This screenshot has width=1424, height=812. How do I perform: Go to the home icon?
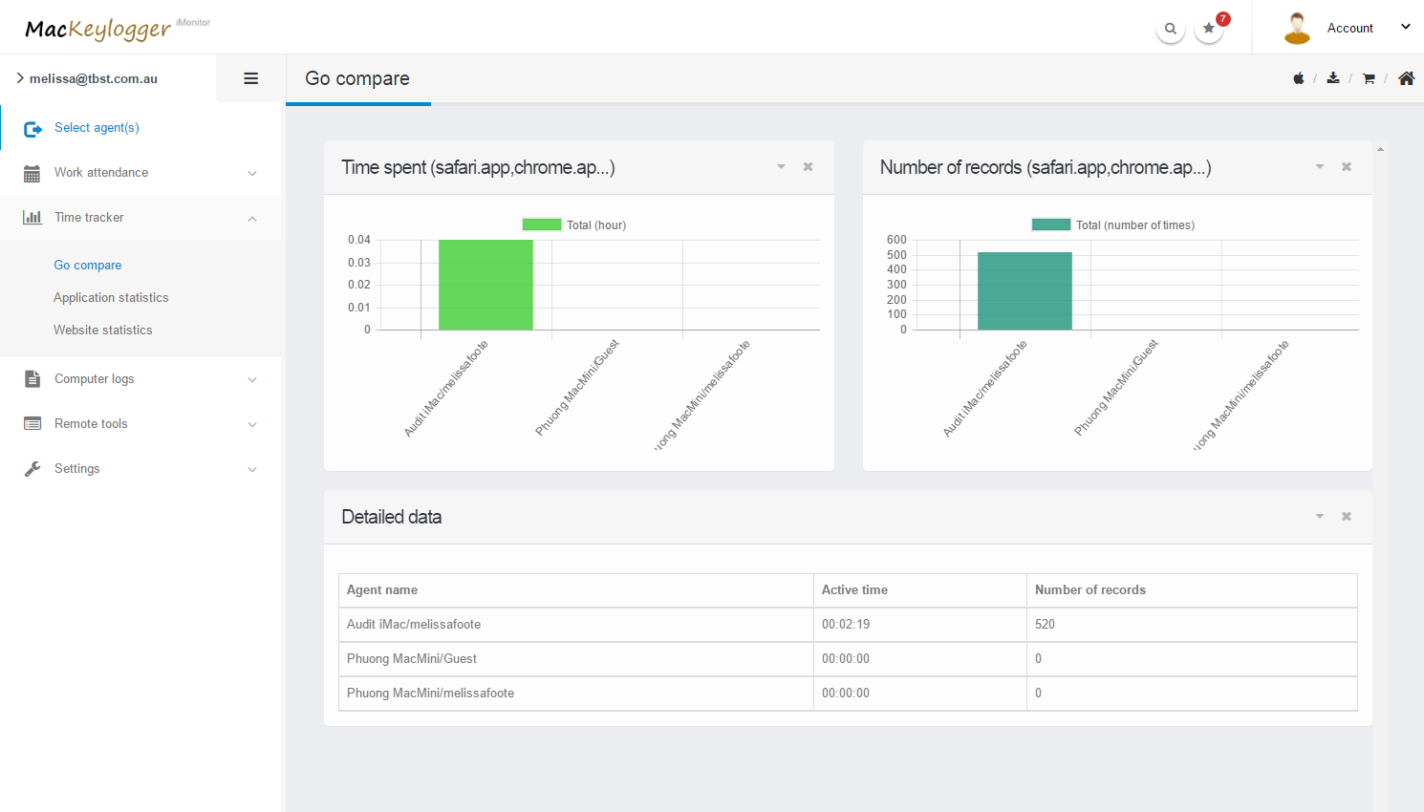pyautogui.click(x=1406, y=78)
